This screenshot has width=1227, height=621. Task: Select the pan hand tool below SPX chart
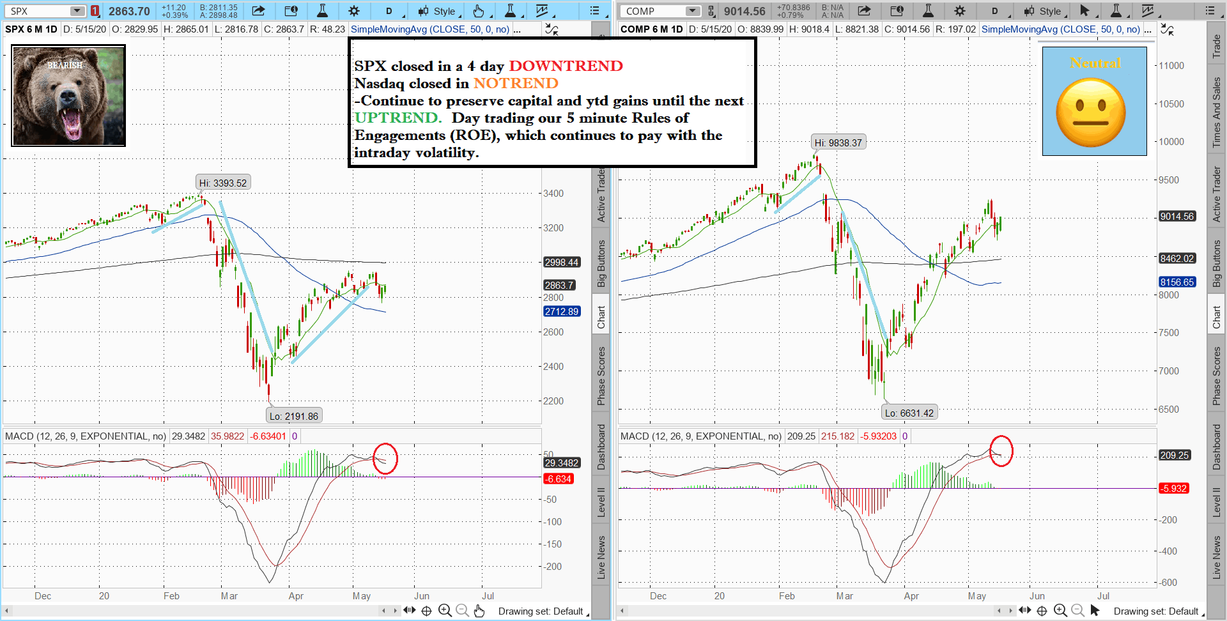[x=479, y=611]
